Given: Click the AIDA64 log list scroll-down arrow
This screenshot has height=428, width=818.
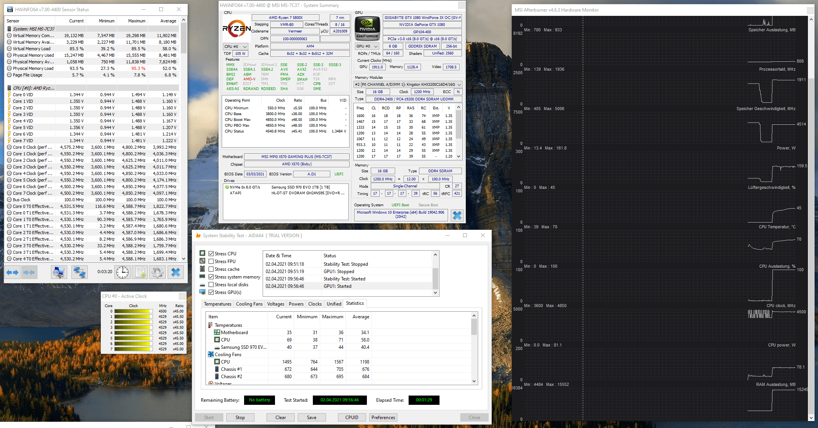Looking at the screenshot, I should coord(435,292).
